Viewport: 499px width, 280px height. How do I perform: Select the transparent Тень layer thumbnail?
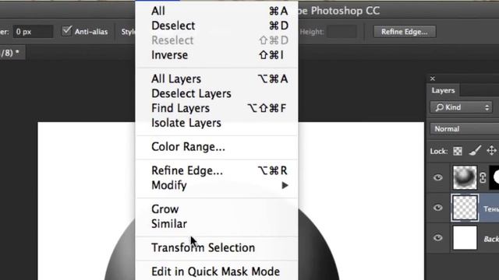465,208
